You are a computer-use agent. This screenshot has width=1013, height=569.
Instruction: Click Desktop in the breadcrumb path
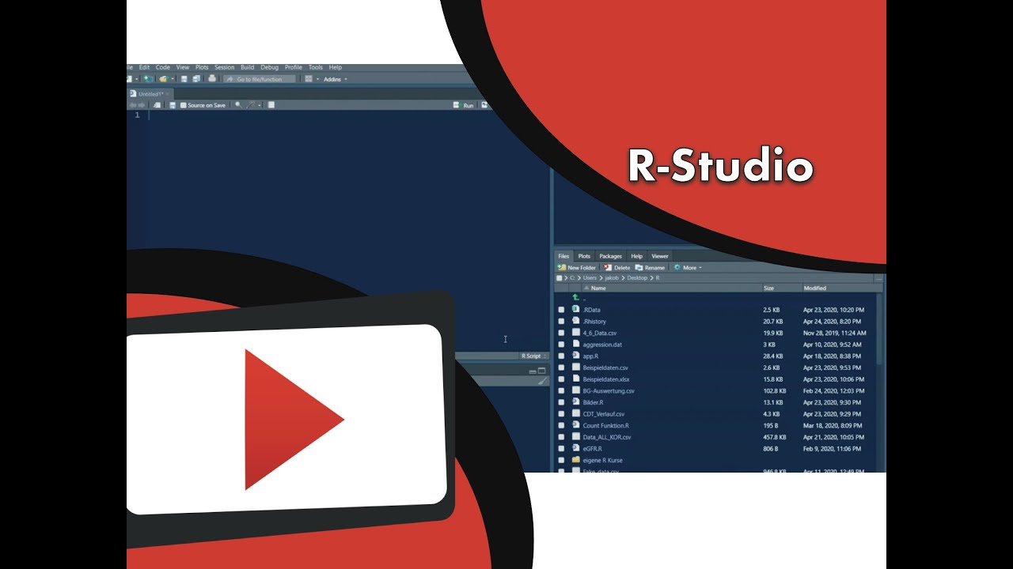tap(637, 278)
